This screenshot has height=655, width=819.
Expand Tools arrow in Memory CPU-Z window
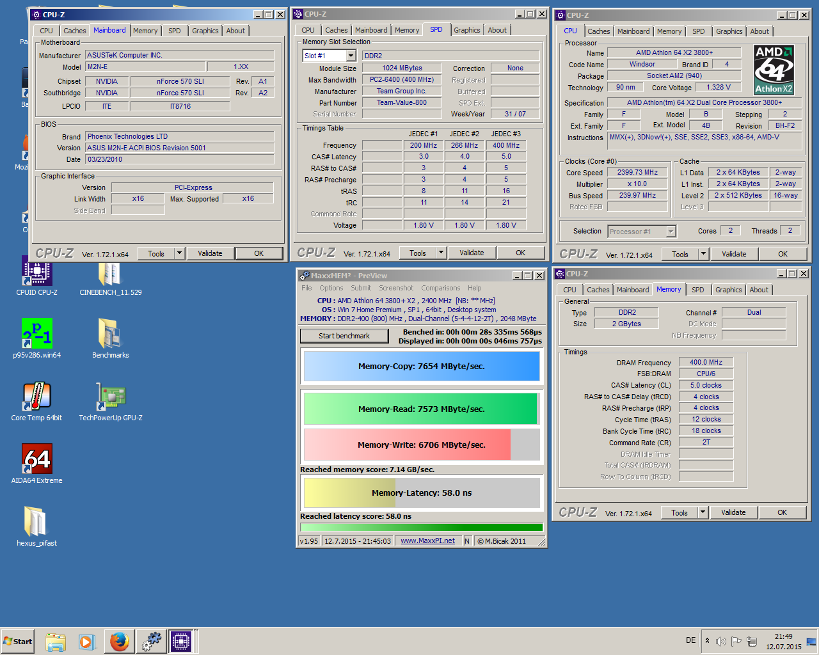(703, 512)
